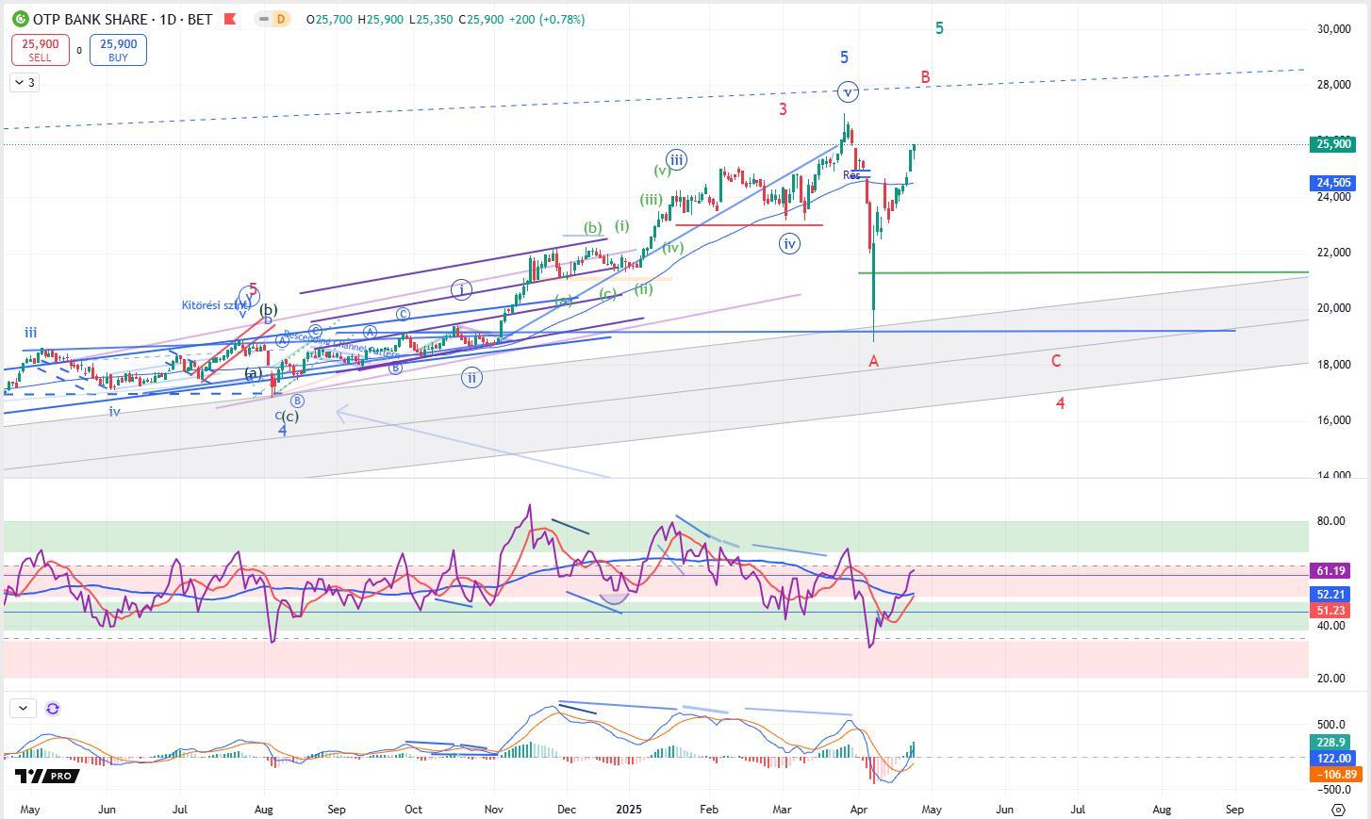Screen dimensions: 1371x819
Task: Click the 2025 label on time axis
Action: (x=629, y=810)
